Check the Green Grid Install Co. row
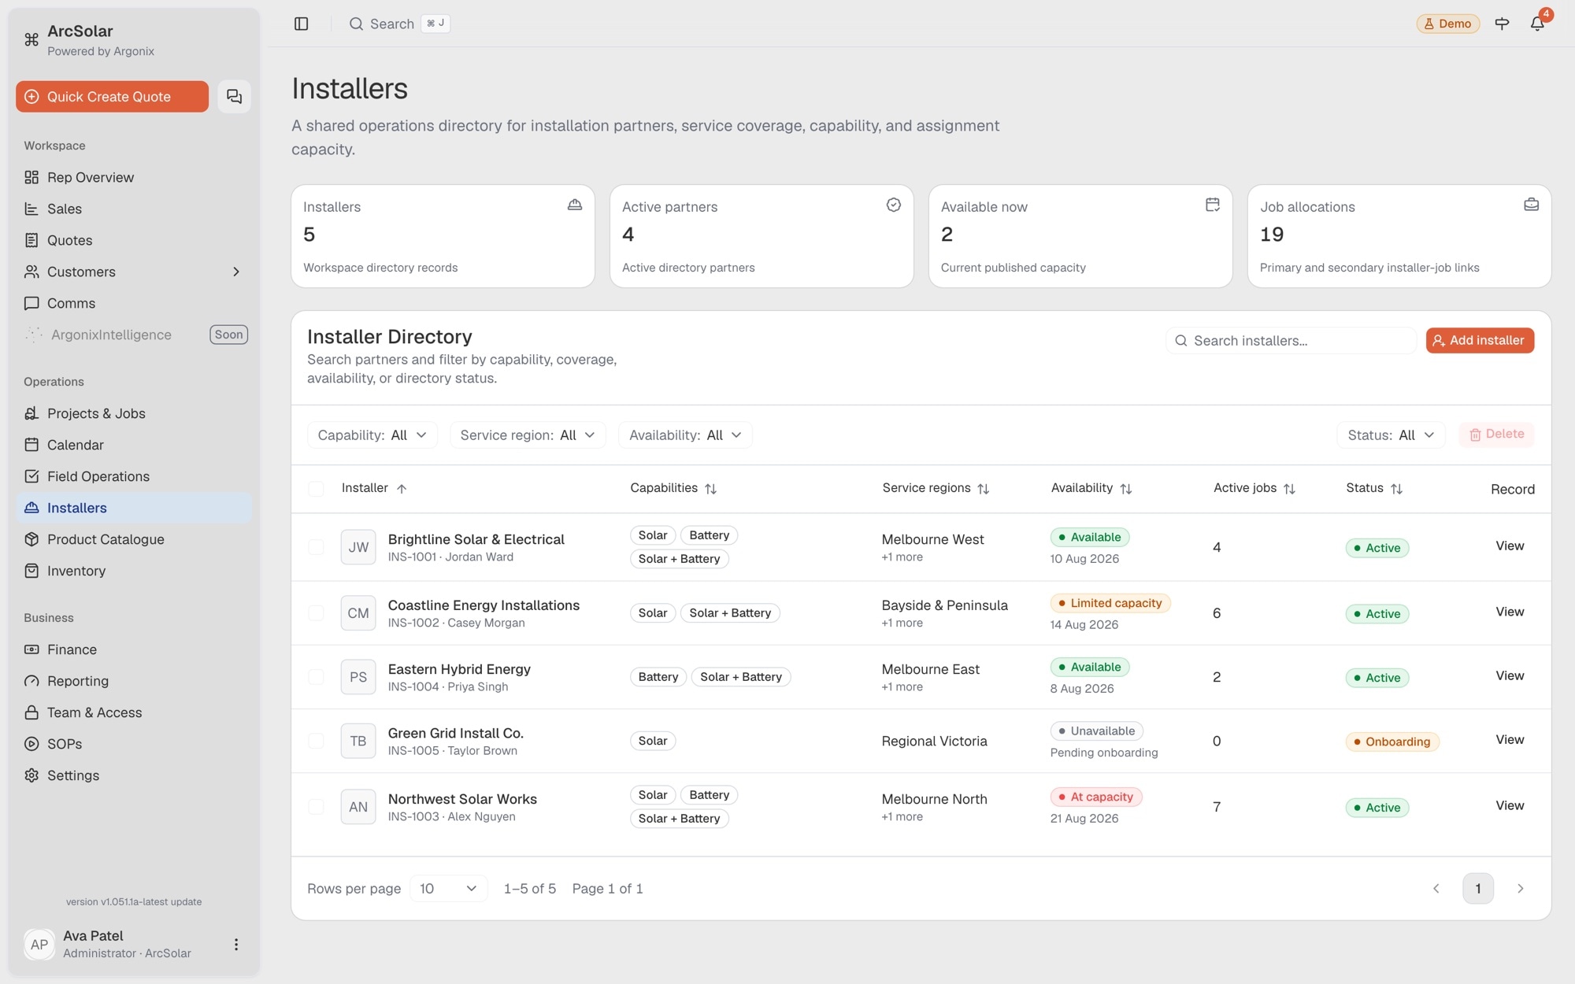This screenshot has height=984, width=1575. tap(316, 741)
